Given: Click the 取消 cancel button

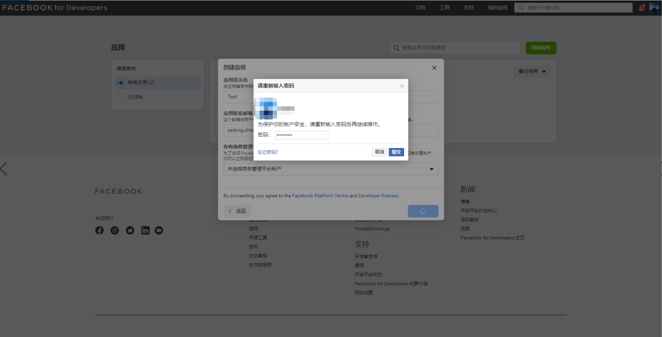Looking at the screenshot, I should 380,152.
